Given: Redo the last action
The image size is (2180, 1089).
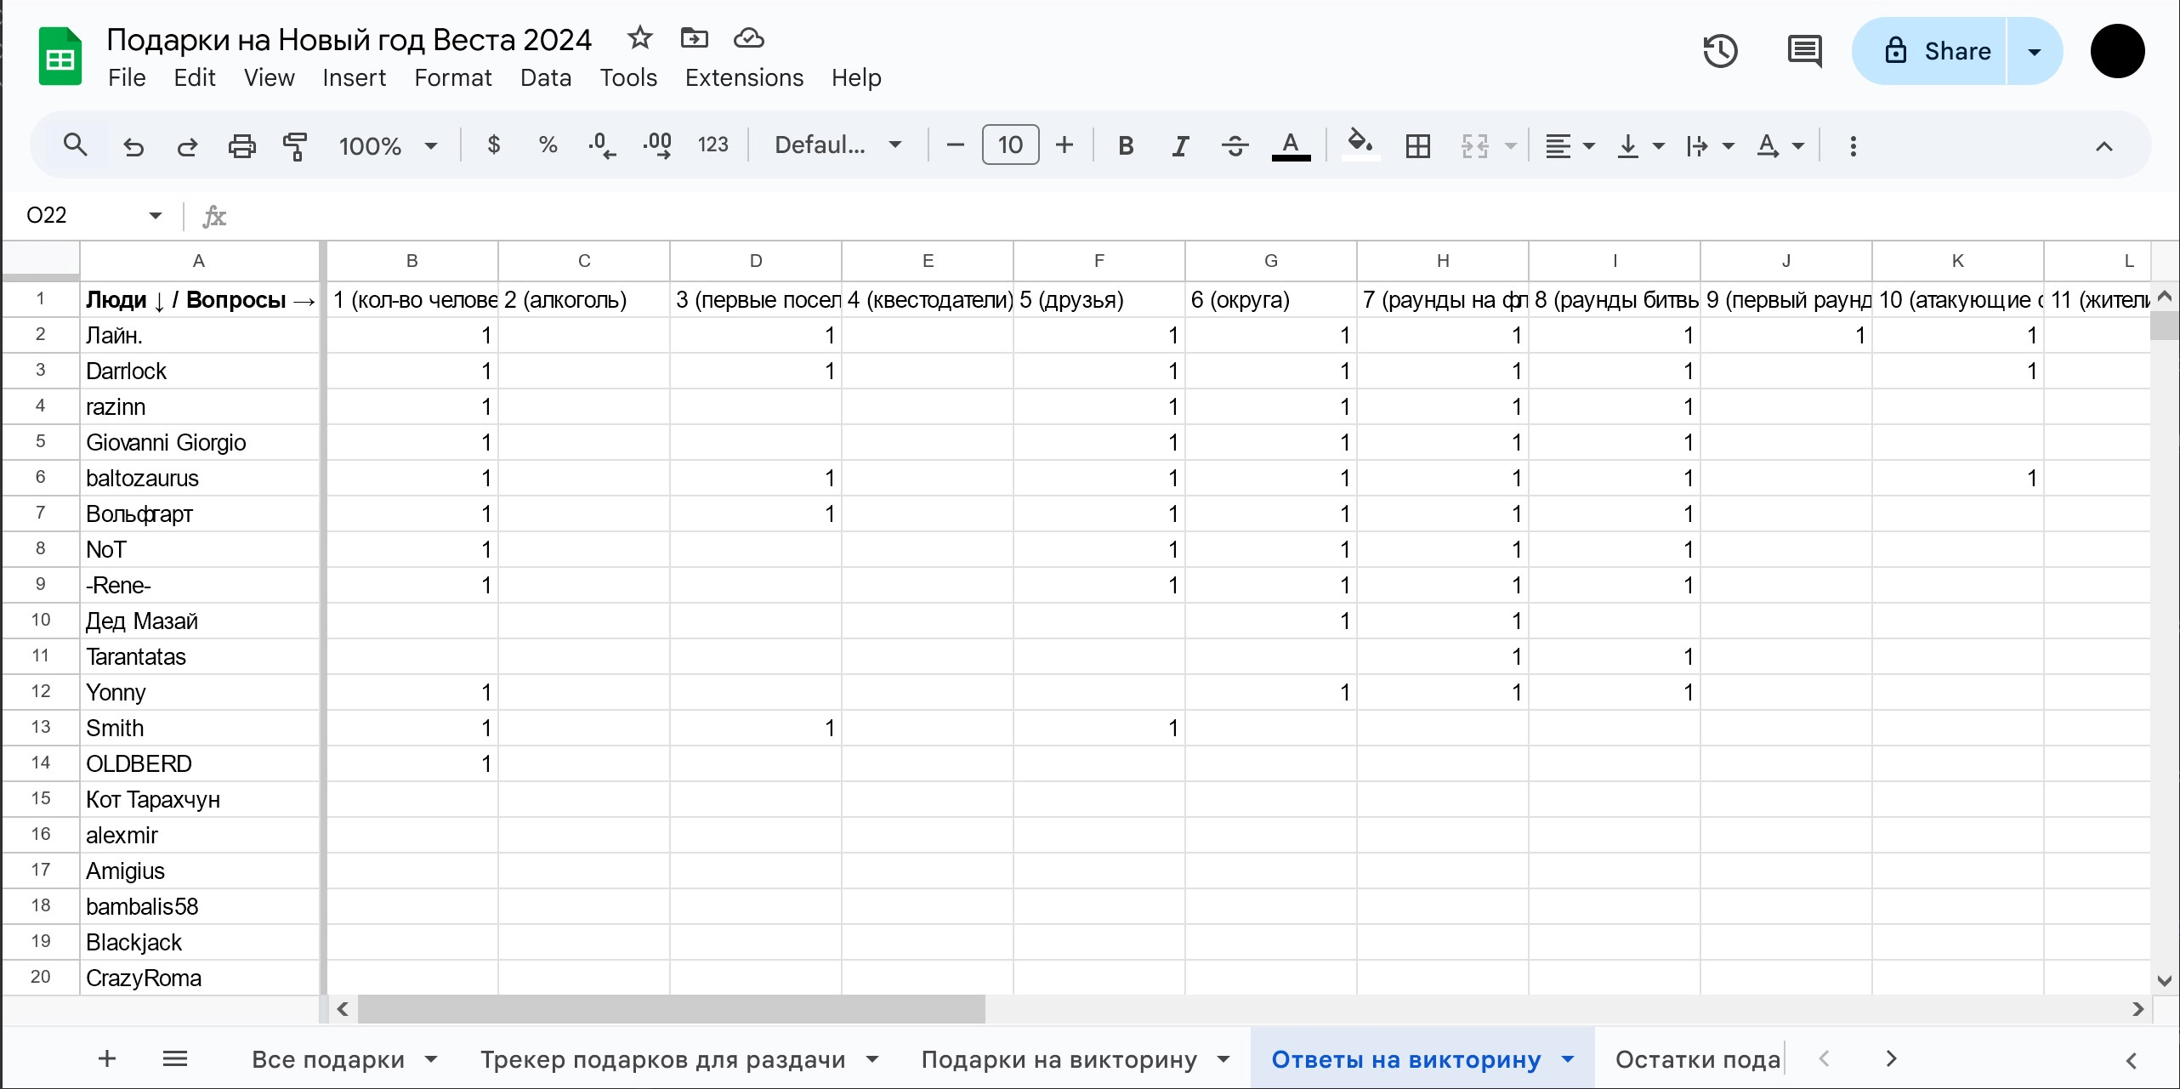Looking at the screenshot, I should click(187, 146).
